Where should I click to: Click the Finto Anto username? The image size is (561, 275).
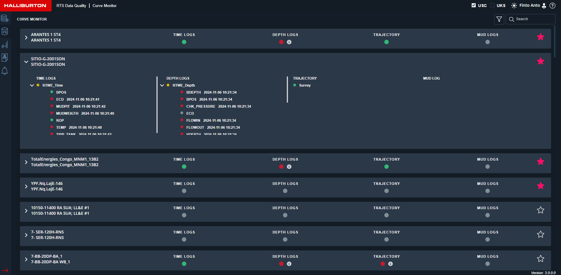click(530, 5)
